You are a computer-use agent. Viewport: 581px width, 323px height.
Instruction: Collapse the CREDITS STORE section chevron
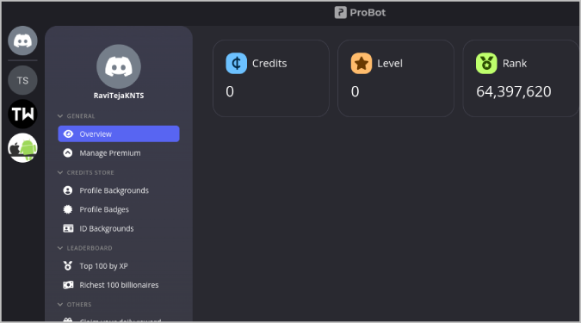(x=60, y=172)
